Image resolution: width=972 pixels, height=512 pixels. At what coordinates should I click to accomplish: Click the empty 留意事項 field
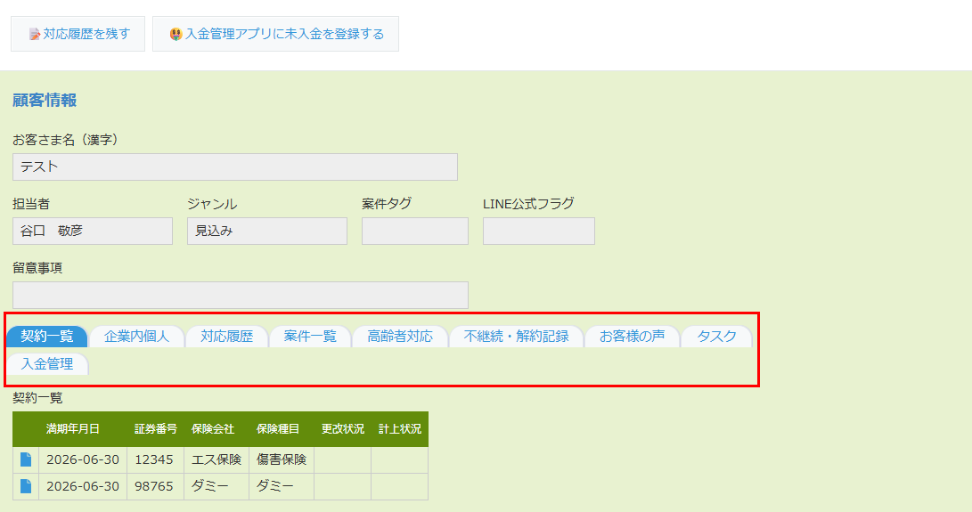tap(241, 295)
